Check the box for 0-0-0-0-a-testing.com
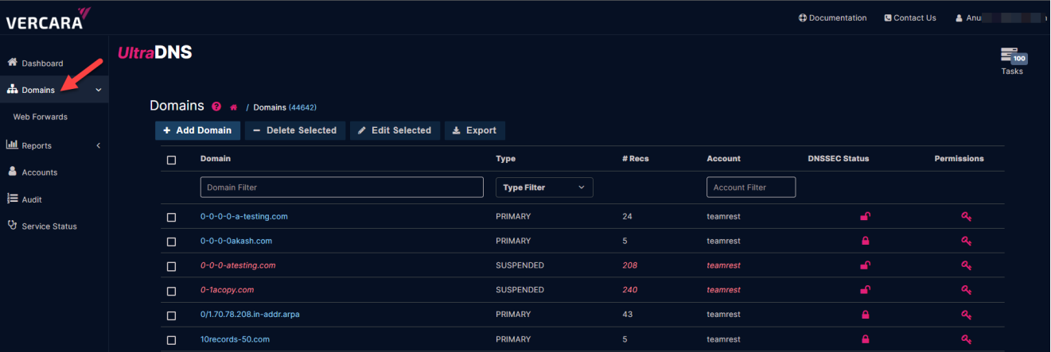The image size is (1051, 352). (x=171, y=217)
